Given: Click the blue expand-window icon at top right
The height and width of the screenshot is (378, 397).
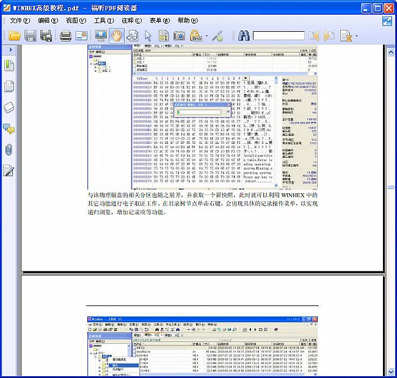Looking at the screenshot, I should coord(387,21).
